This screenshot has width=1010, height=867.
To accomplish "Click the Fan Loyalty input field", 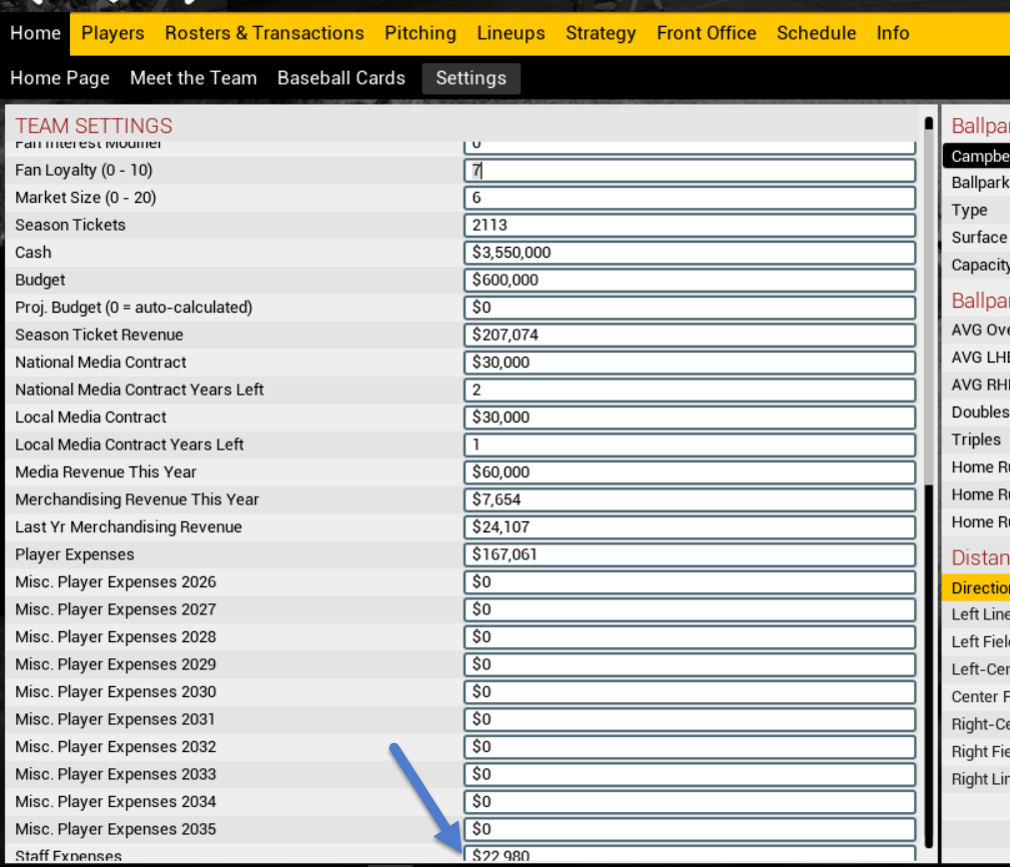I will pyautogui.click(x=689, y=171).
